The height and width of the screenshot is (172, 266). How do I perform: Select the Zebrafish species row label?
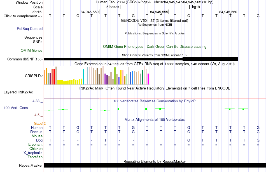point(35,157)
